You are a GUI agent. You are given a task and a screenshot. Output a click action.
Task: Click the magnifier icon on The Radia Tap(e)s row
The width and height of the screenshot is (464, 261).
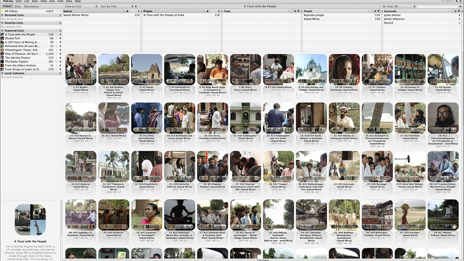[x=56, y=61]
